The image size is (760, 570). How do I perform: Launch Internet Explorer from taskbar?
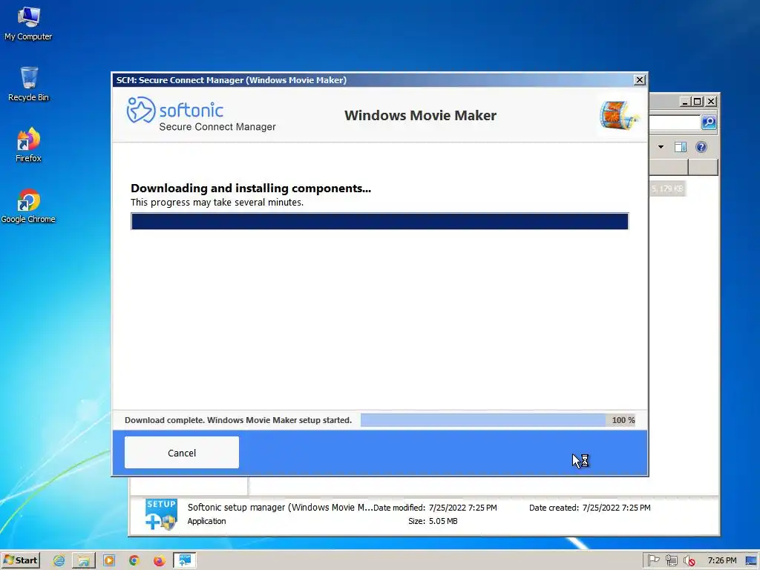click(59, 560)
